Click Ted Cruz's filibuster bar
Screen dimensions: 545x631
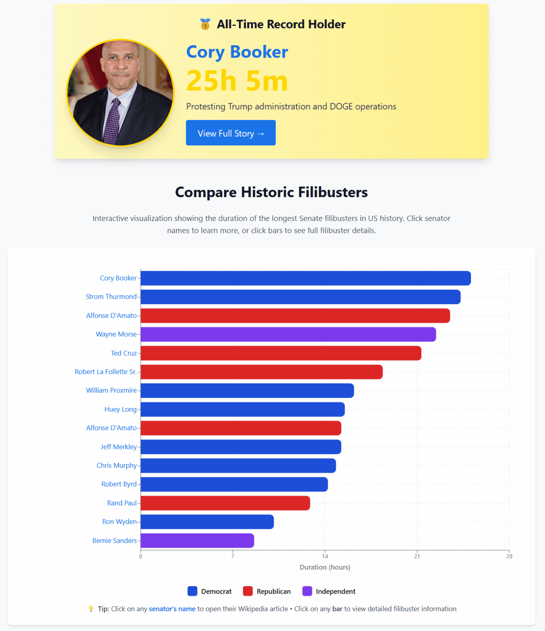(x=279, y=352)
